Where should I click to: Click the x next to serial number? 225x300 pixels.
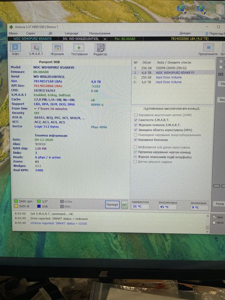[x=105, y=39]
